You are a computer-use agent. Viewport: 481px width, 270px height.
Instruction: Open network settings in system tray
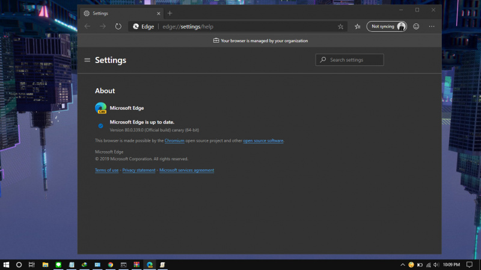pos(428,265)
